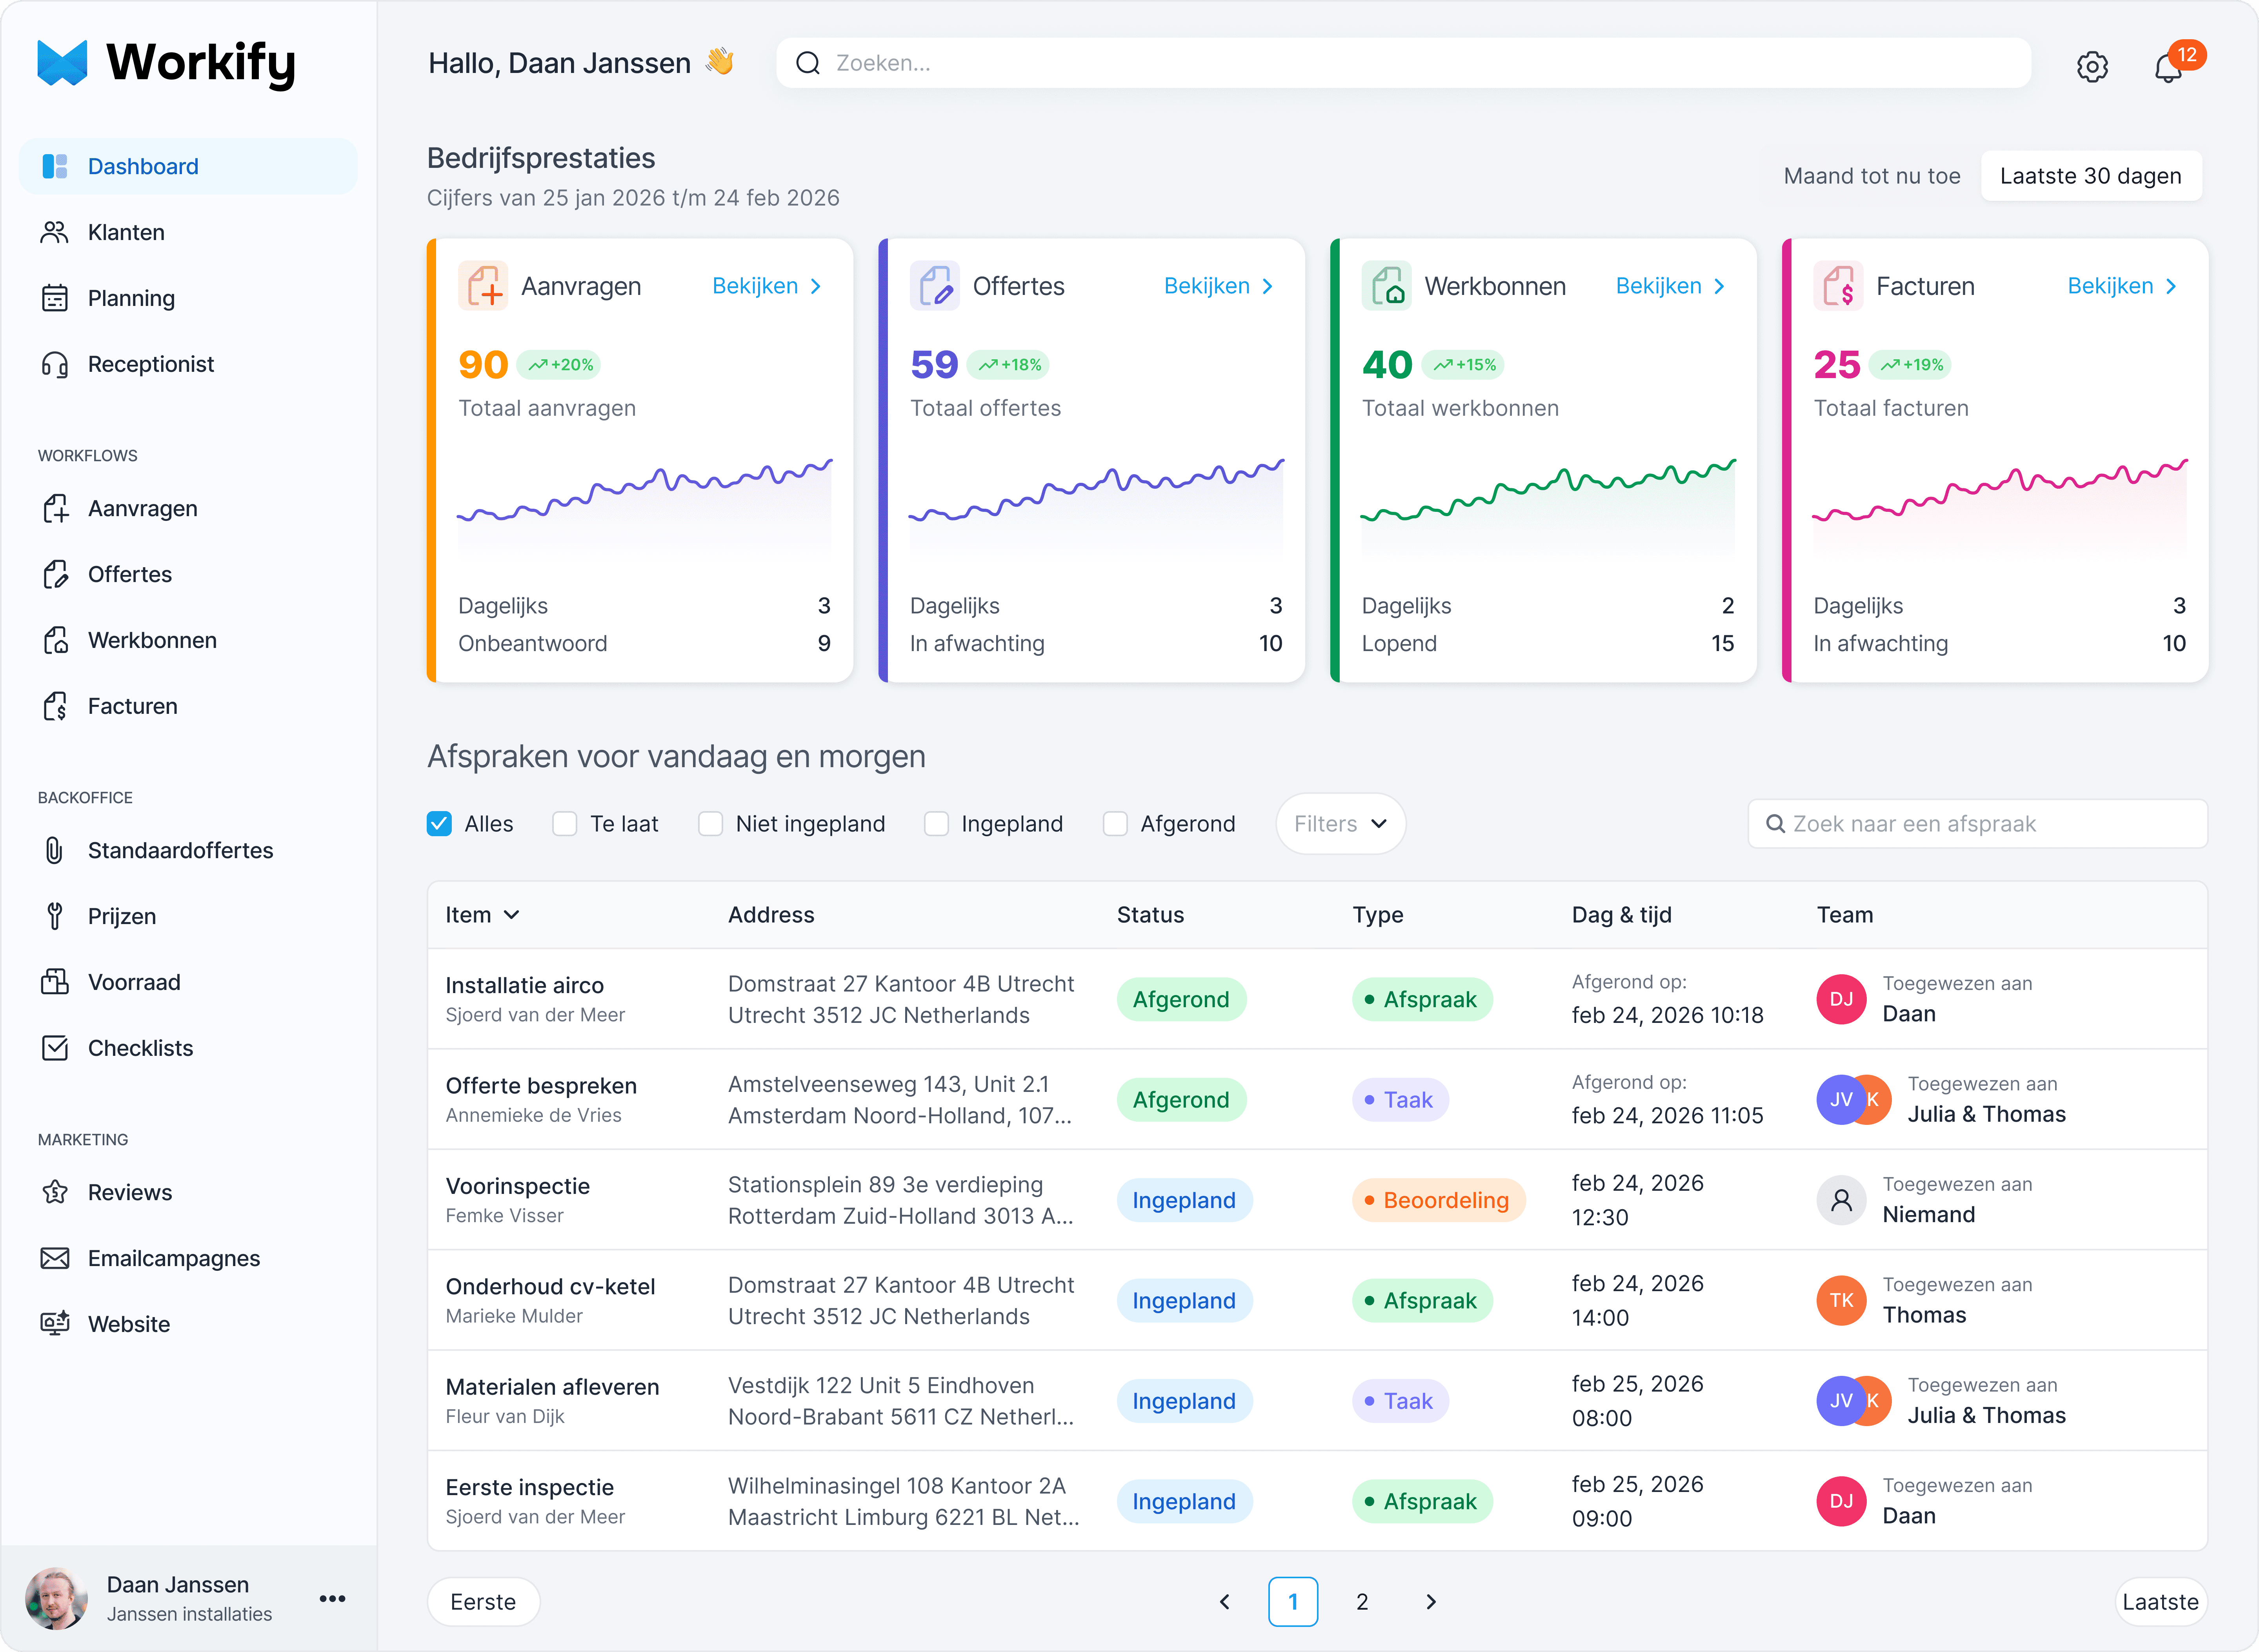Click the sidebar Facturen icon

pyautogui.click(x=56, y=706)
